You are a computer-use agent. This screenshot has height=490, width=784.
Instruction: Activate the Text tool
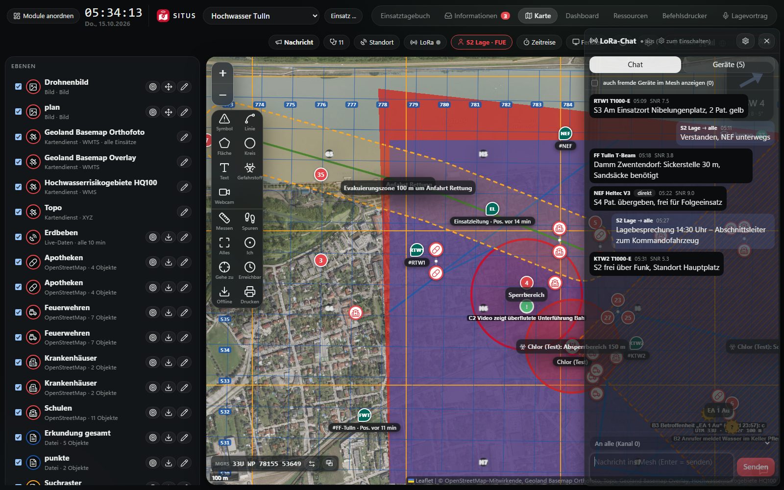click(224, 171)
